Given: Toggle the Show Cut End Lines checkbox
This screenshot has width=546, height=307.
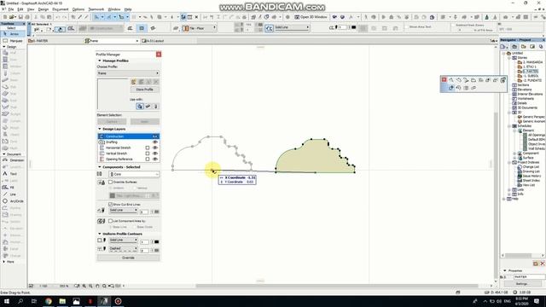Looking at the screenshot, I should pyautogui.click(x=110, y=205).
